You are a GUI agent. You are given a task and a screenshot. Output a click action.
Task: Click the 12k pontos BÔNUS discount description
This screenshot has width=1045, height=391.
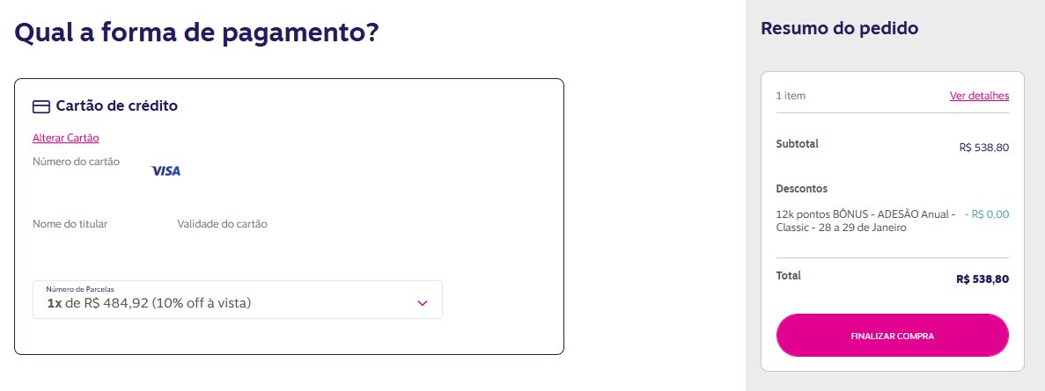pos(865,221)
